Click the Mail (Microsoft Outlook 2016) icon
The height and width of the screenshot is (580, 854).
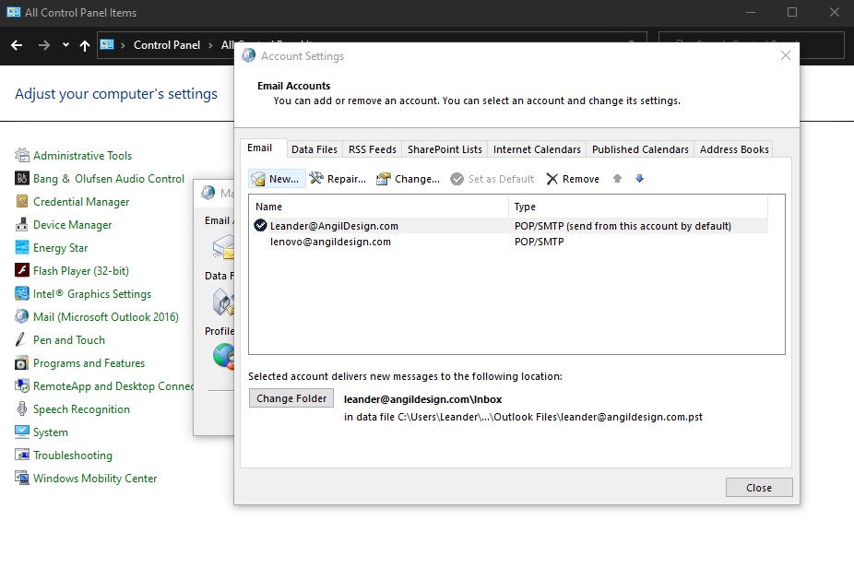click(x=22, y=316)
